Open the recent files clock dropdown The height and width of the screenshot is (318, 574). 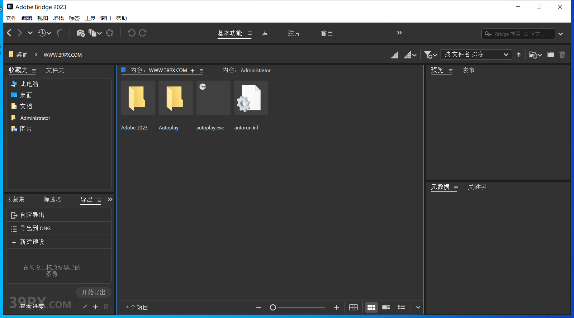44,33
